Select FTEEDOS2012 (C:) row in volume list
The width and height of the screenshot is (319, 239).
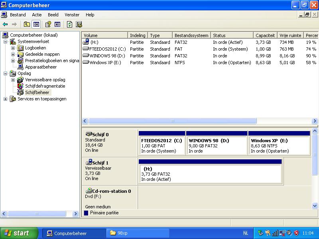click(x=199, y=49)
